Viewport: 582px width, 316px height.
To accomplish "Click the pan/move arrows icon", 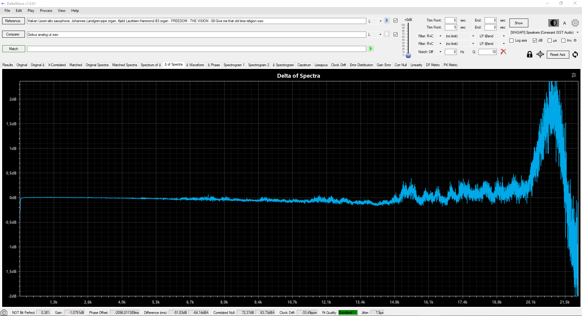I will 540,54.
